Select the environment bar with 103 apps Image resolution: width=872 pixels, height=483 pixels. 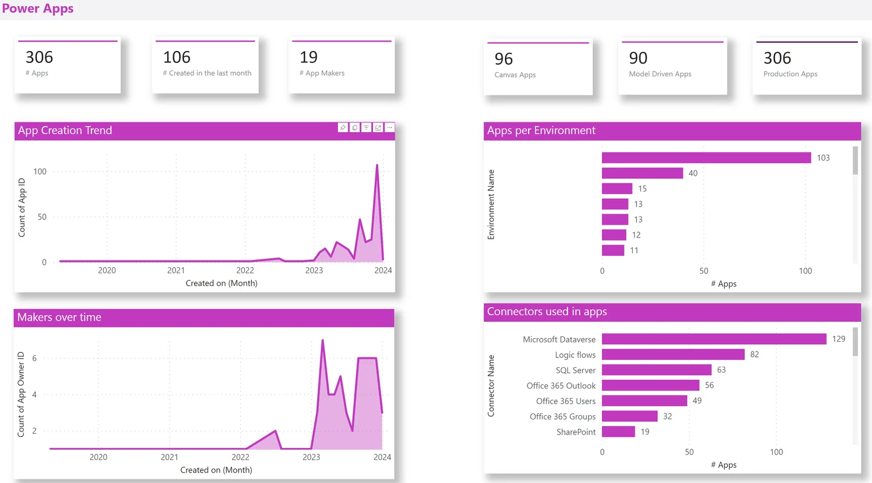(707, 158)
